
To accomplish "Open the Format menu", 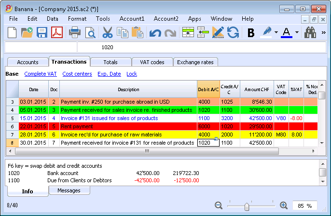I will (x=77, y=19).
